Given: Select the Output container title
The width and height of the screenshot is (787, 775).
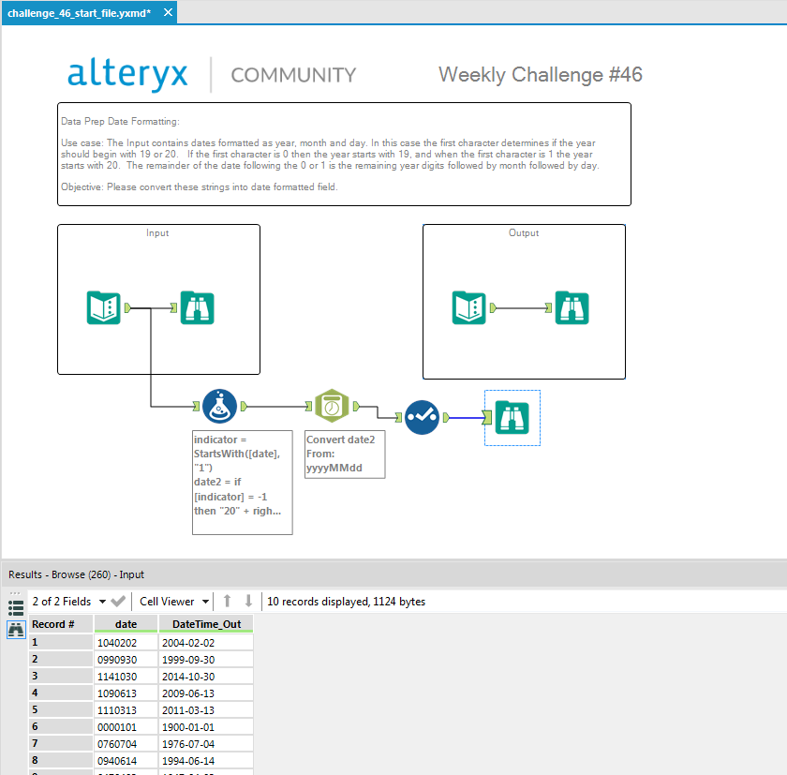Looking at the screenshot, I should pos(524,233).
